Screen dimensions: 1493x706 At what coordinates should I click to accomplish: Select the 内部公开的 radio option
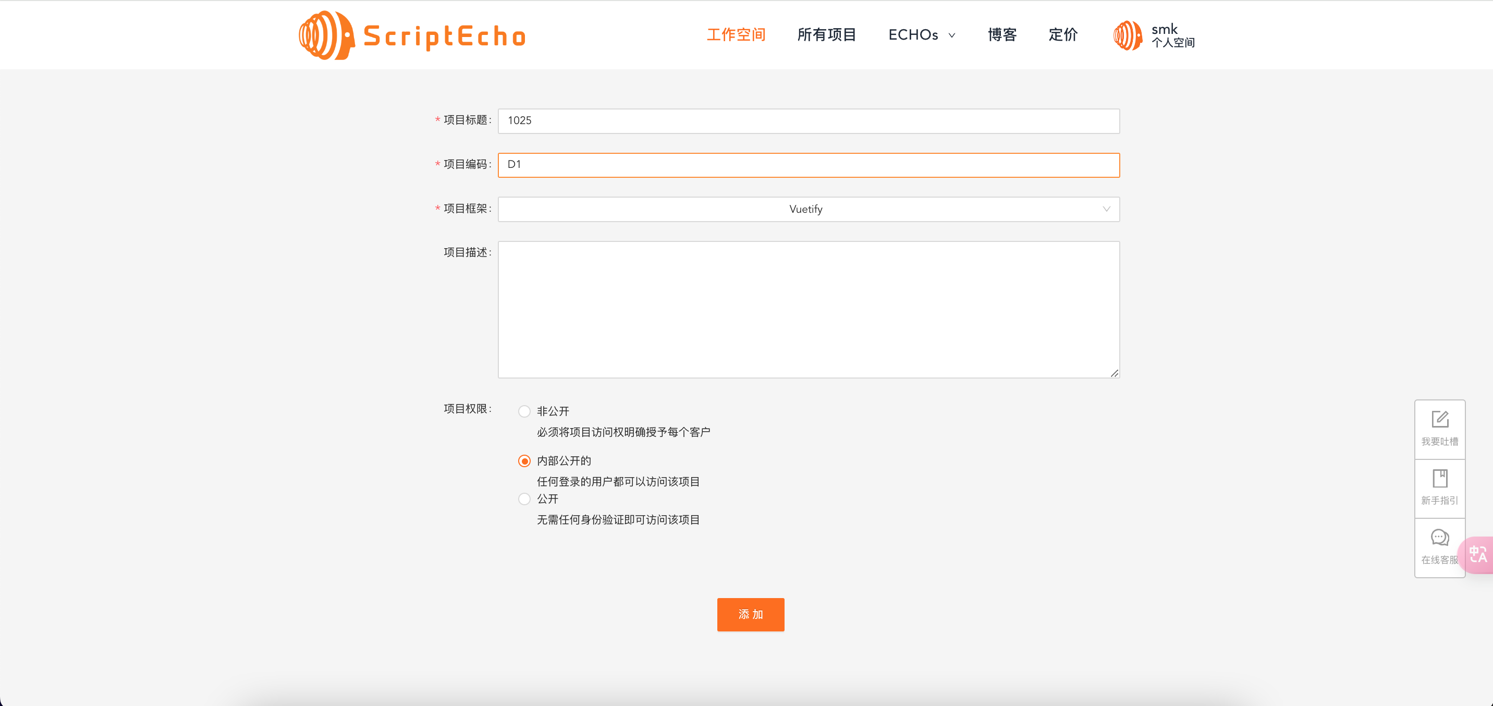[524, 461]
